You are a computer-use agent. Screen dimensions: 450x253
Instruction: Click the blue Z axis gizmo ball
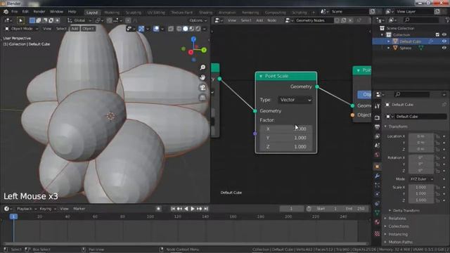coord(194,39)
